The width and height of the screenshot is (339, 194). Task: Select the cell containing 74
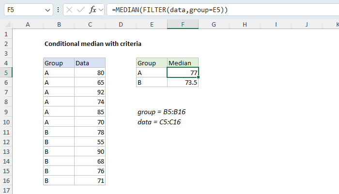[90, 102]
